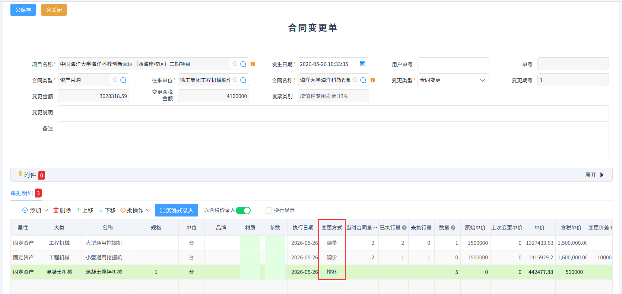Image resolution: width=622 pixels, height=294 pixels.
Task: Delete the selected detail row
Action: pos(62,211)
